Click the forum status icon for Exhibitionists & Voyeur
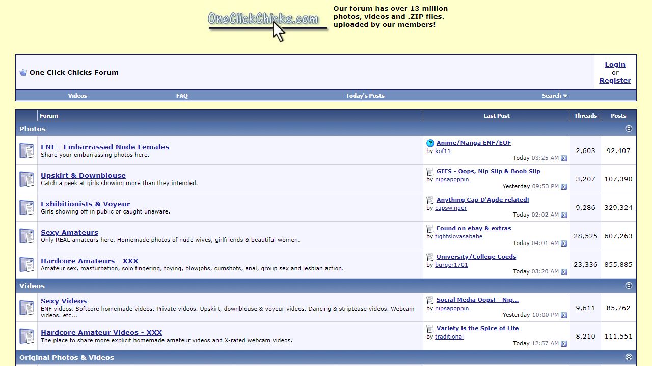This screenshot has height=366, width=652. pos(26,207)
